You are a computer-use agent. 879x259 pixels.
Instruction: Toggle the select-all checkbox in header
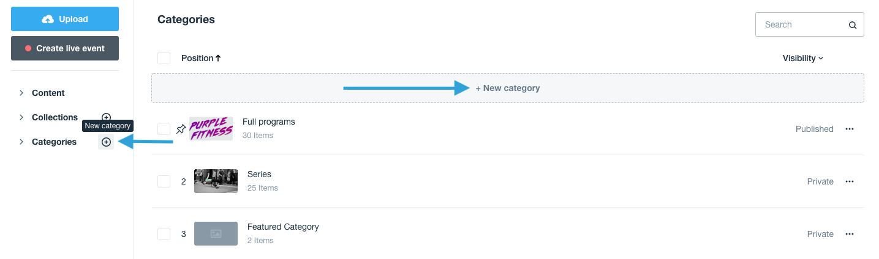coord(164,58)
